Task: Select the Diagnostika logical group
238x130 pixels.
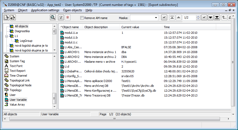Action: (x=22, y=31)
